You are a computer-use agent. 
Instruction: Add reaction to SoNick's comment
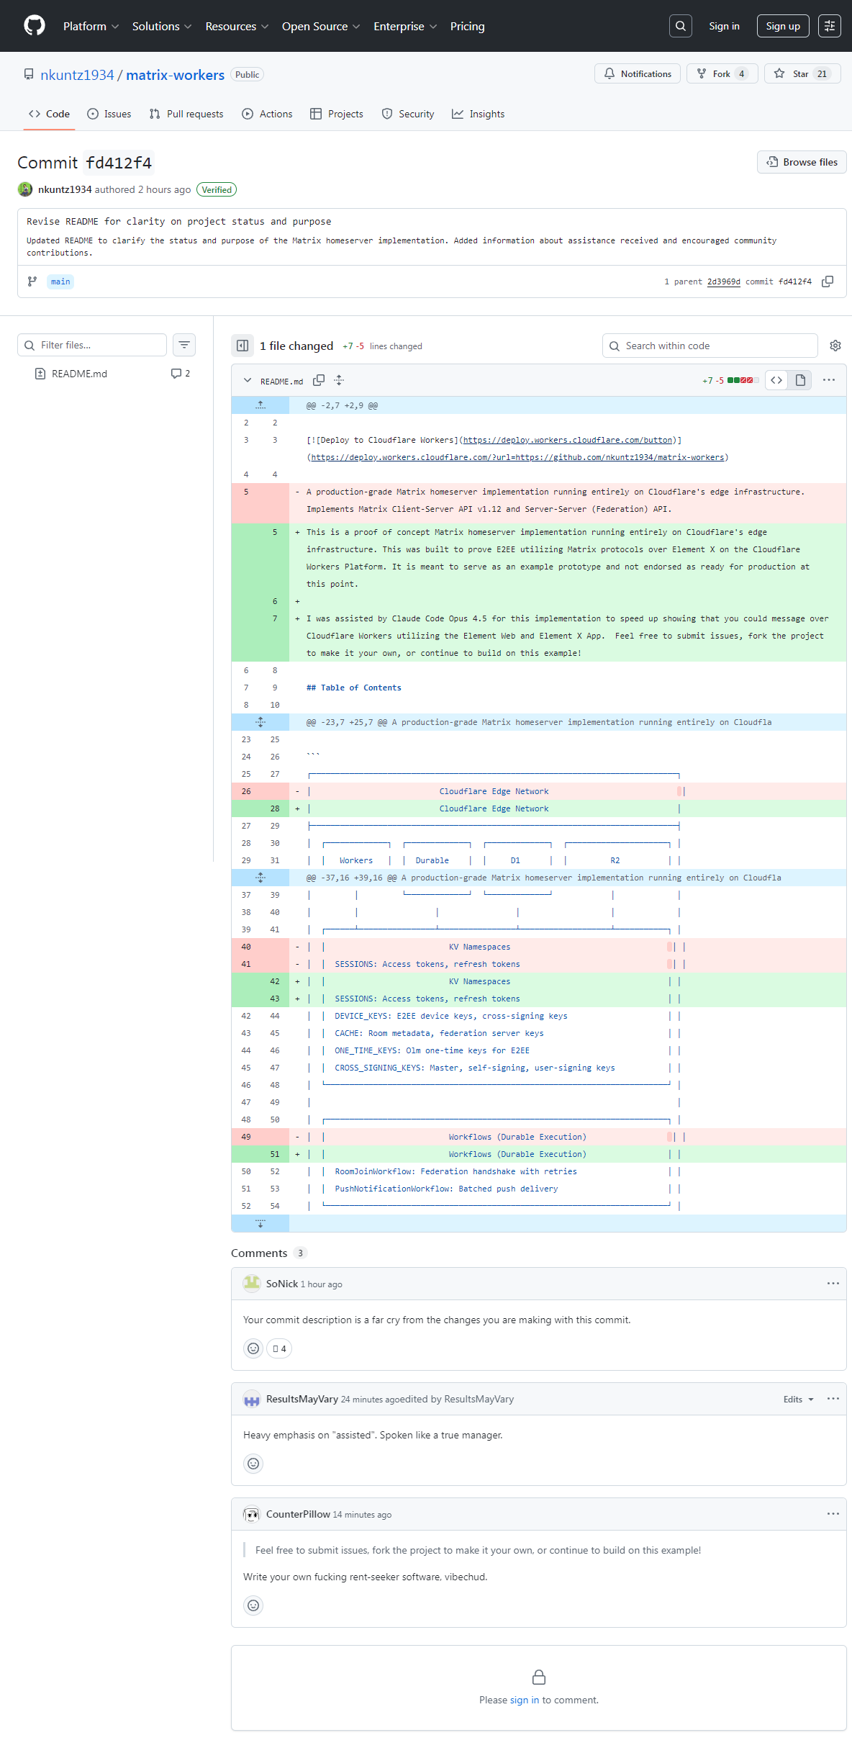coord(253,1348)
